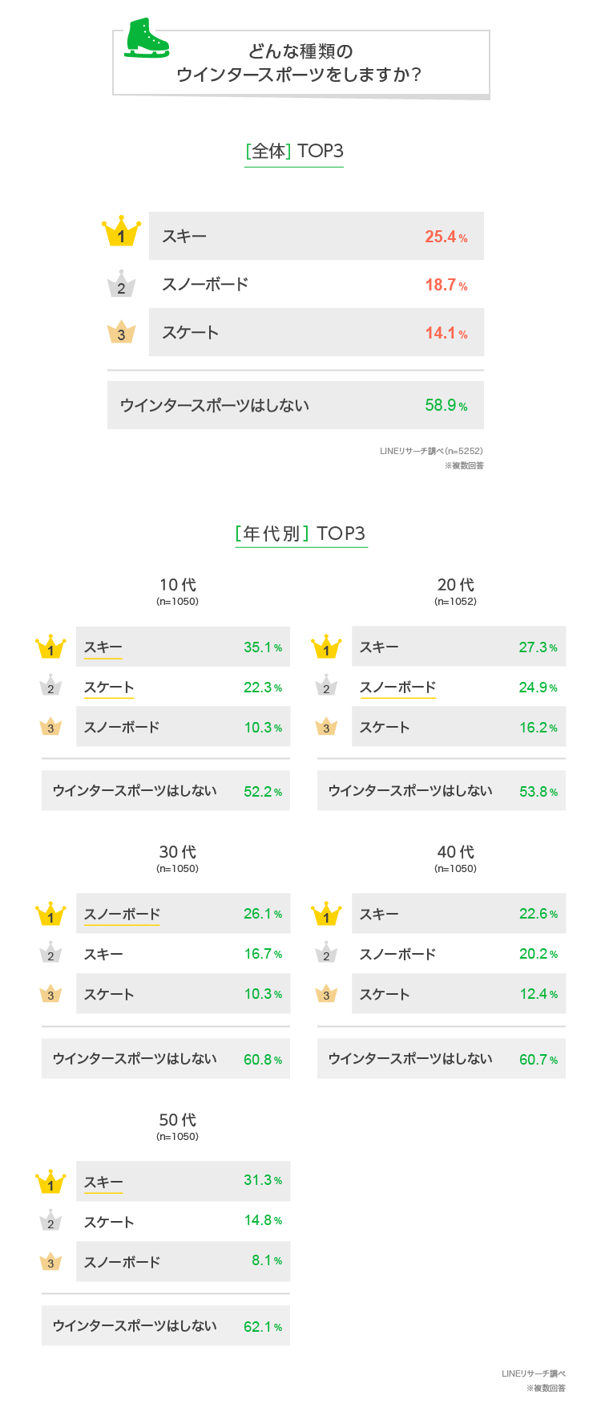The image size is (601, 1420).
Task: Click the 40代 スノーボード 20.2% row
Action: tap(458, 954)
